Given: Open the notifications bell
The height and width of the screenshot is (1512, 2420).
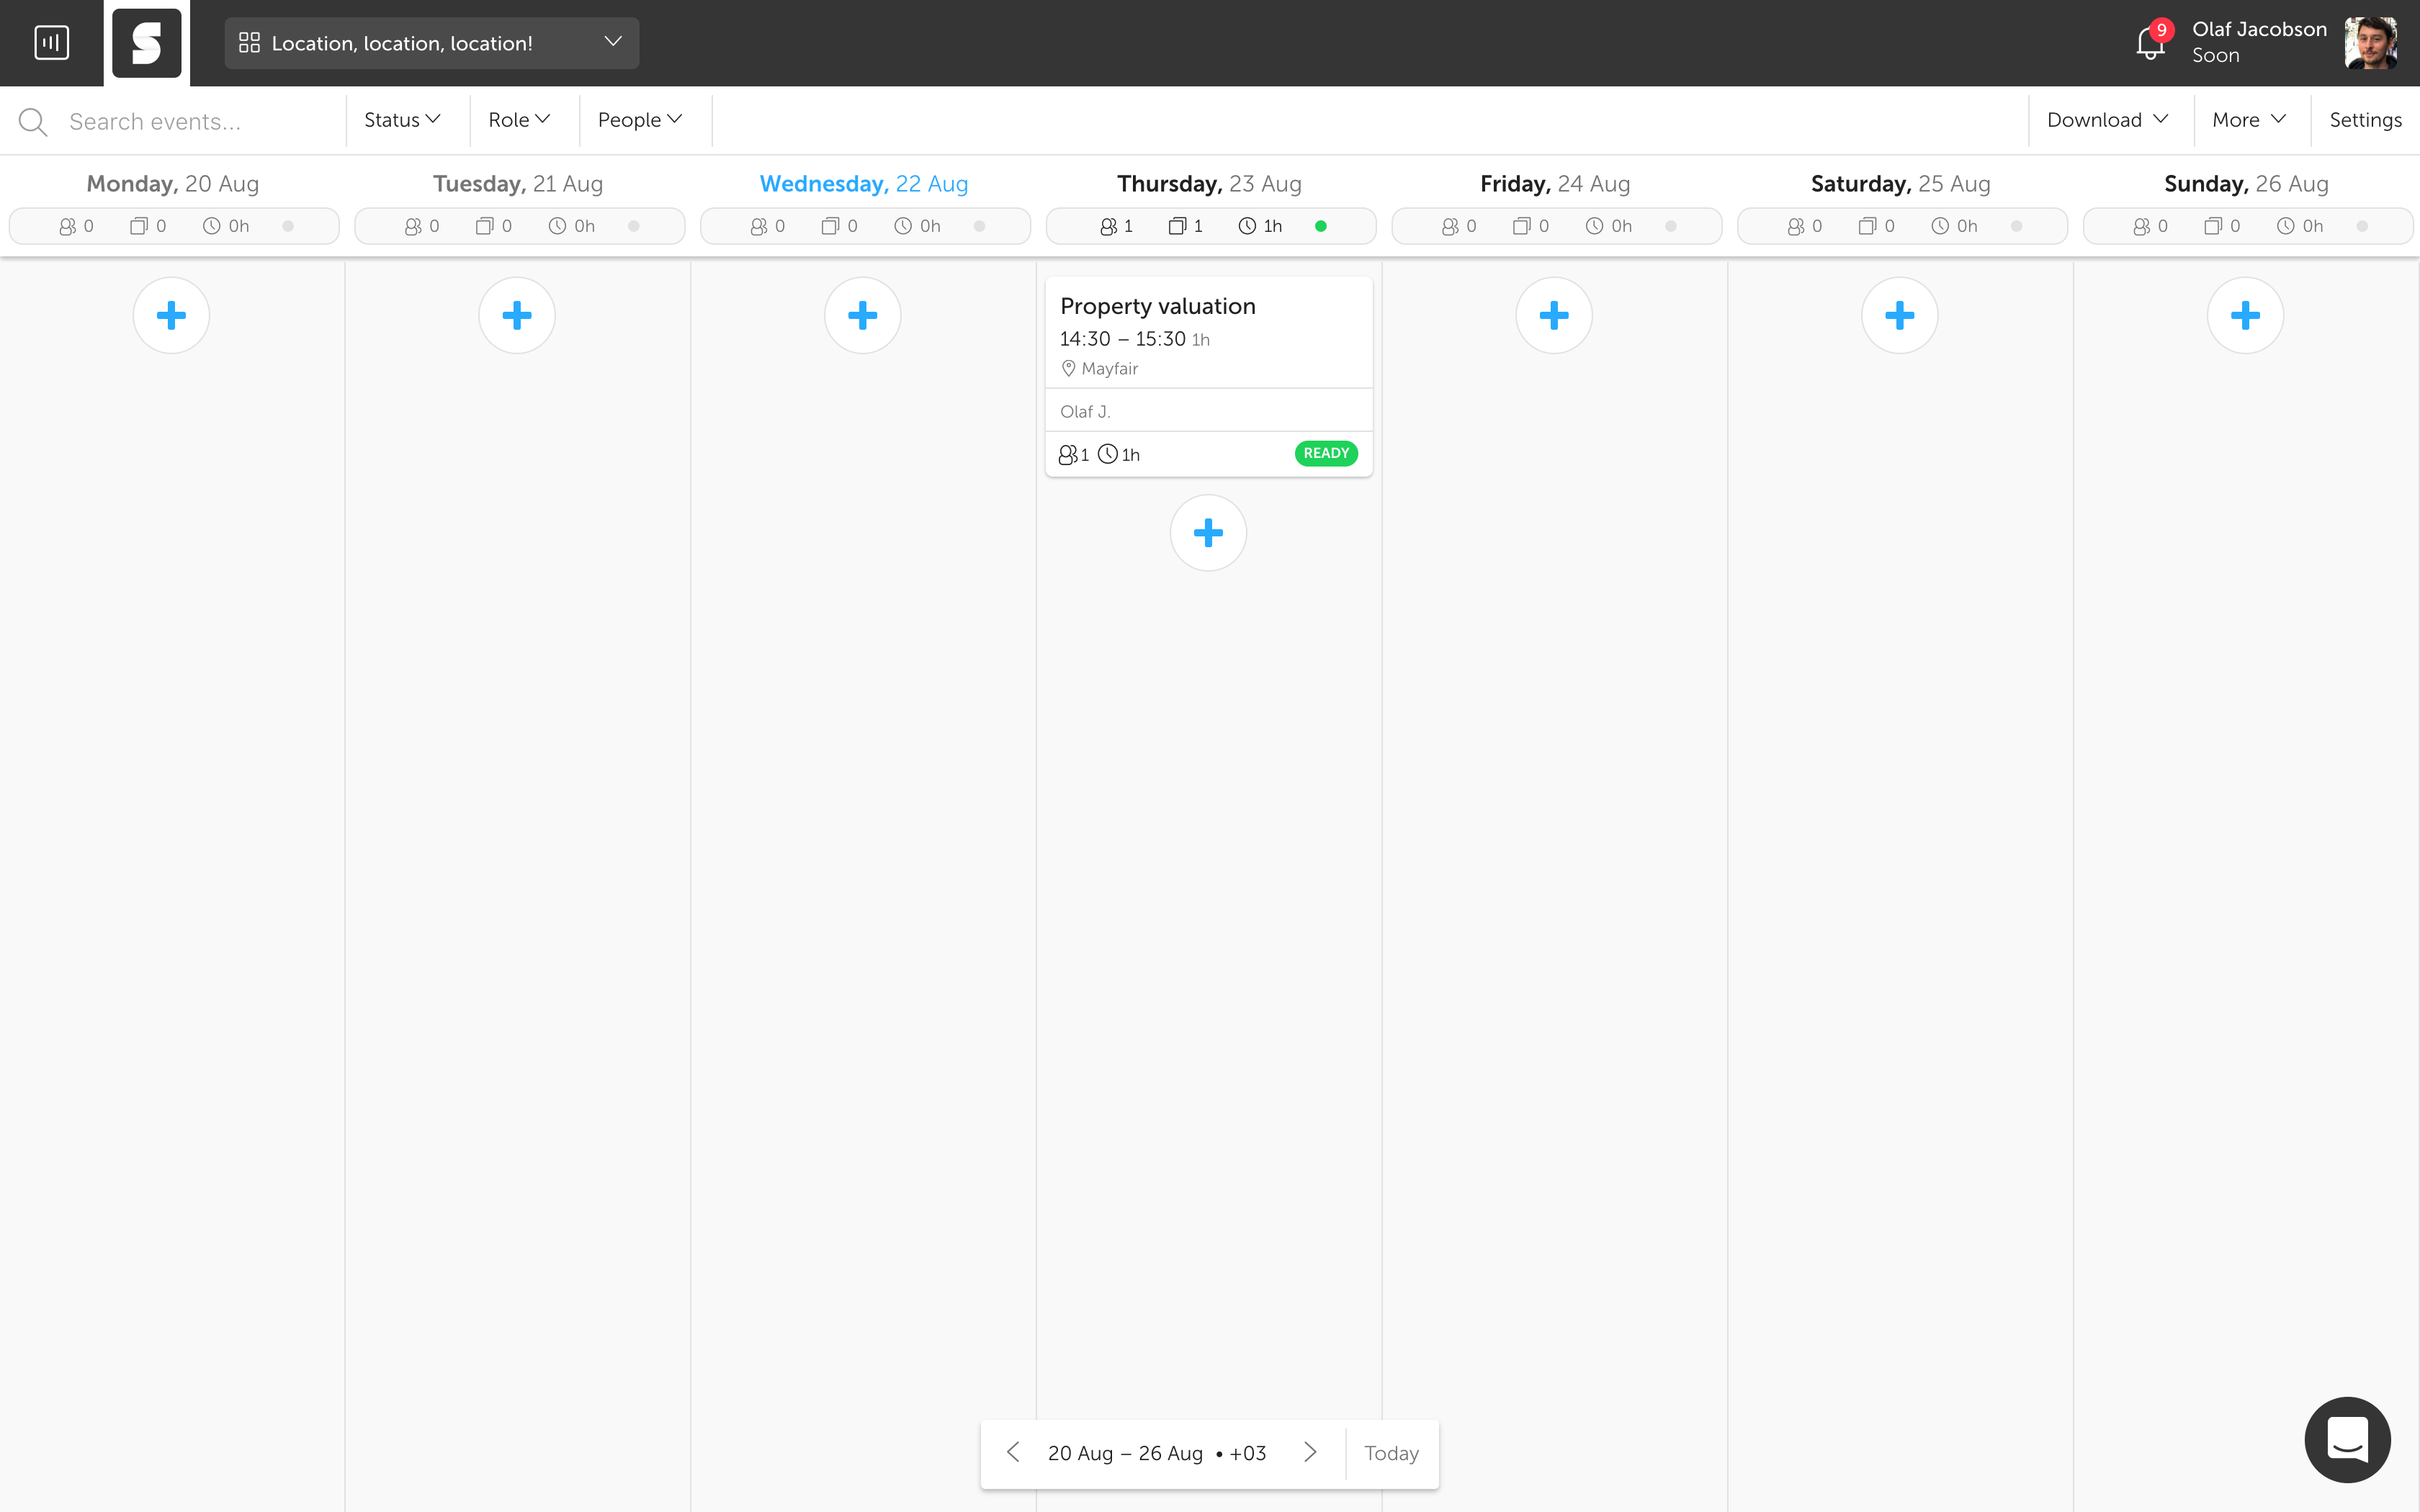Looking at the screenshot, I should click(x=2149, y=43).
